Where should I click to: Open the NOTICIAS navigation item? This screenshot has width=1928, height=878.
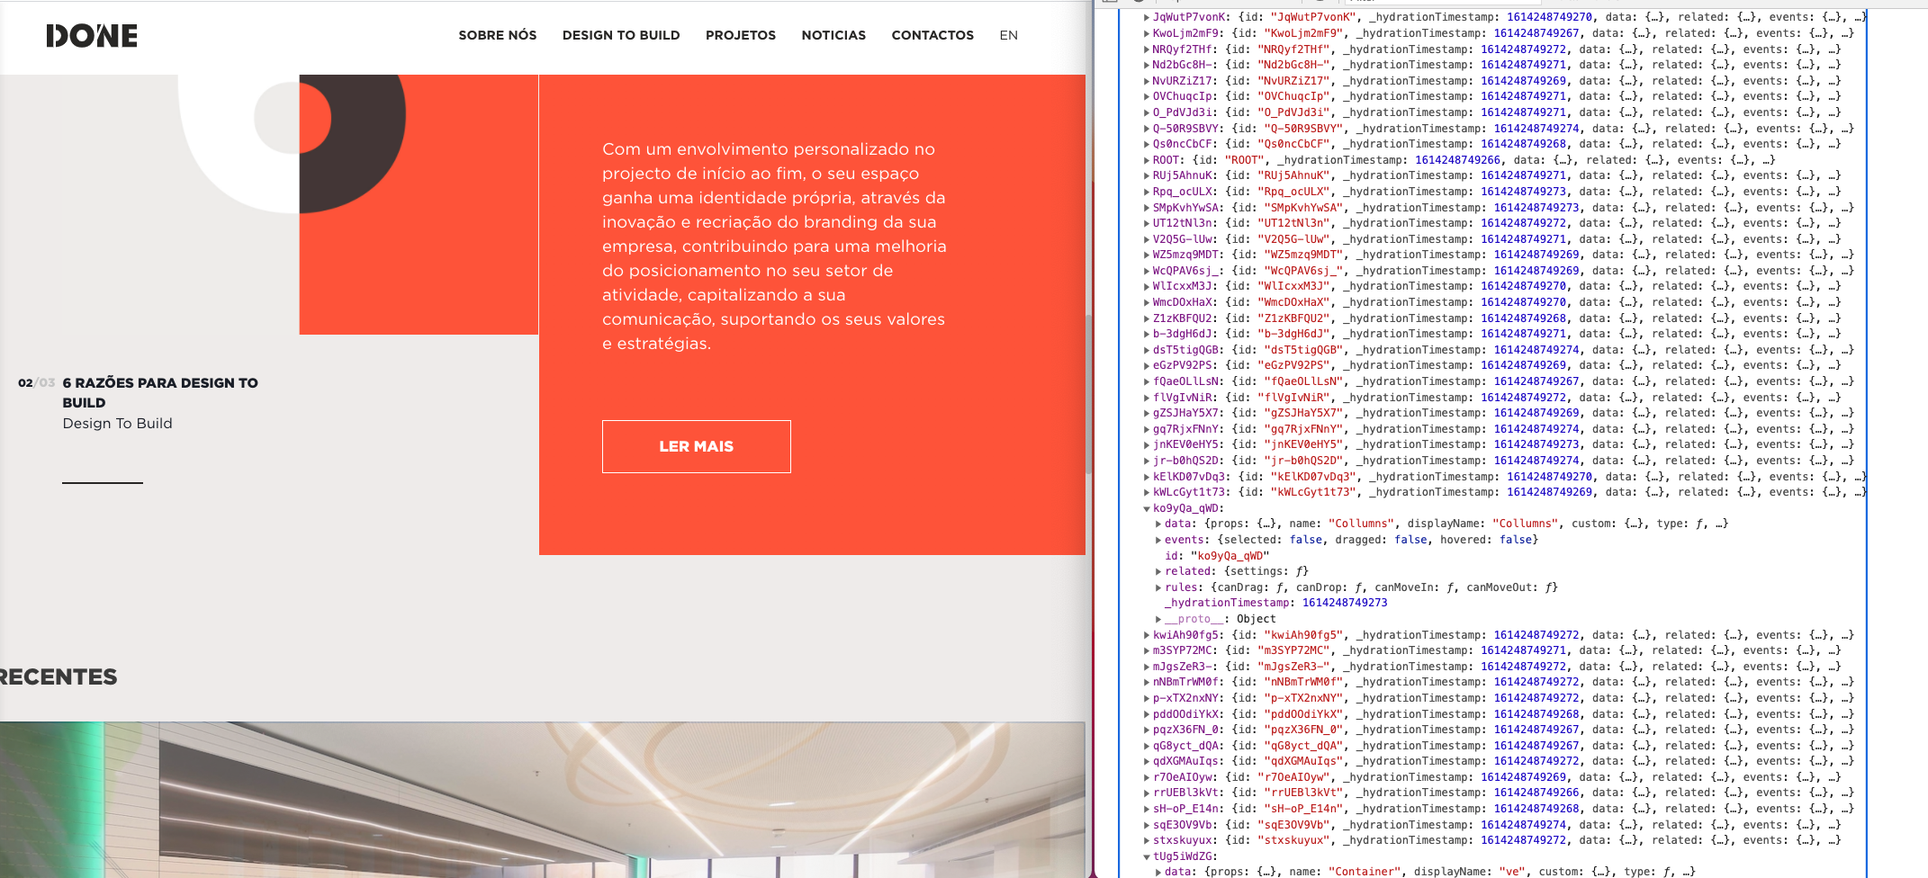(833, 35)
